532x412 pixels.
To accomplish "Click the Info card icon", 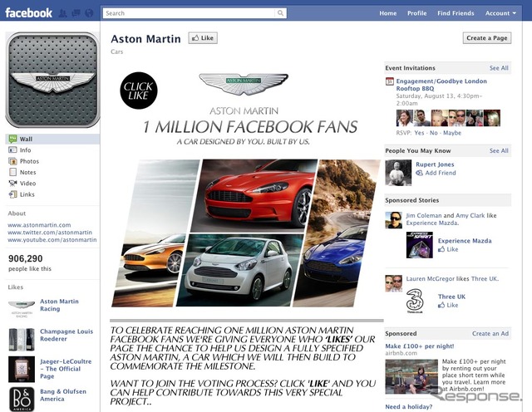I will coord(12,150).
